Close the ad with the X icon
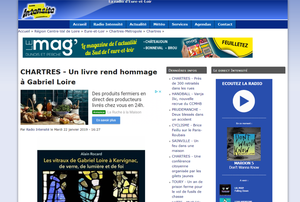300x202 pixels. [x=160, y=92]
